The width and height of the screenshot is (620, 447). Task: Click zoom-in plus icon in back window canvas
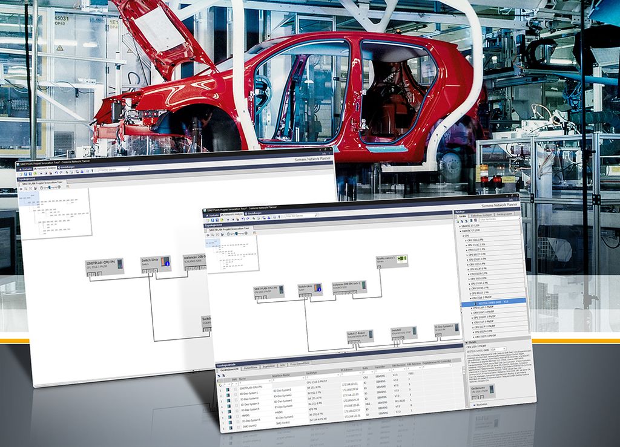pos(59,187)
